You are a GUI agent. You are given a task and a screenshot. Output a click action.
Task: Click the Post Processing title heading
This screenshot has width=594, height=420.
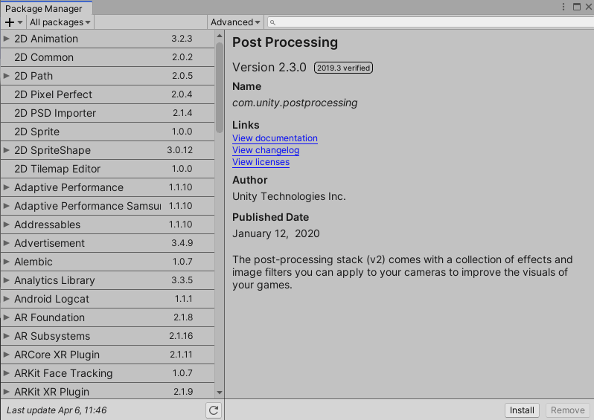click(x=285, y=42)
